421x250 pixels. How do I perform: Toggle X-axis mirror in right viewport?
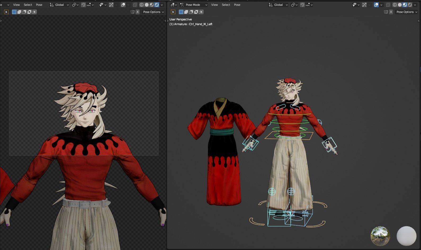tap(391, 12)
